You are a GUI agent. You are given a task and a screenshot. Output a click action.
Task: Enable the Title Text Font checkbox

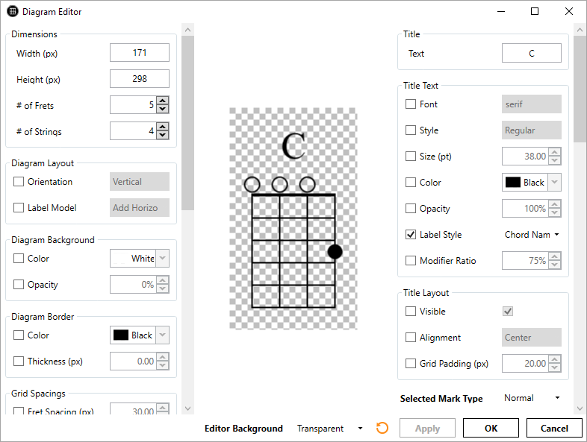[x=411, y=104]
